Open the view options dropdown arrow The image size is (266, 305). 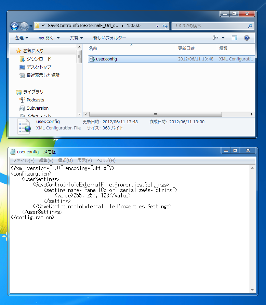tap(223, 38)
